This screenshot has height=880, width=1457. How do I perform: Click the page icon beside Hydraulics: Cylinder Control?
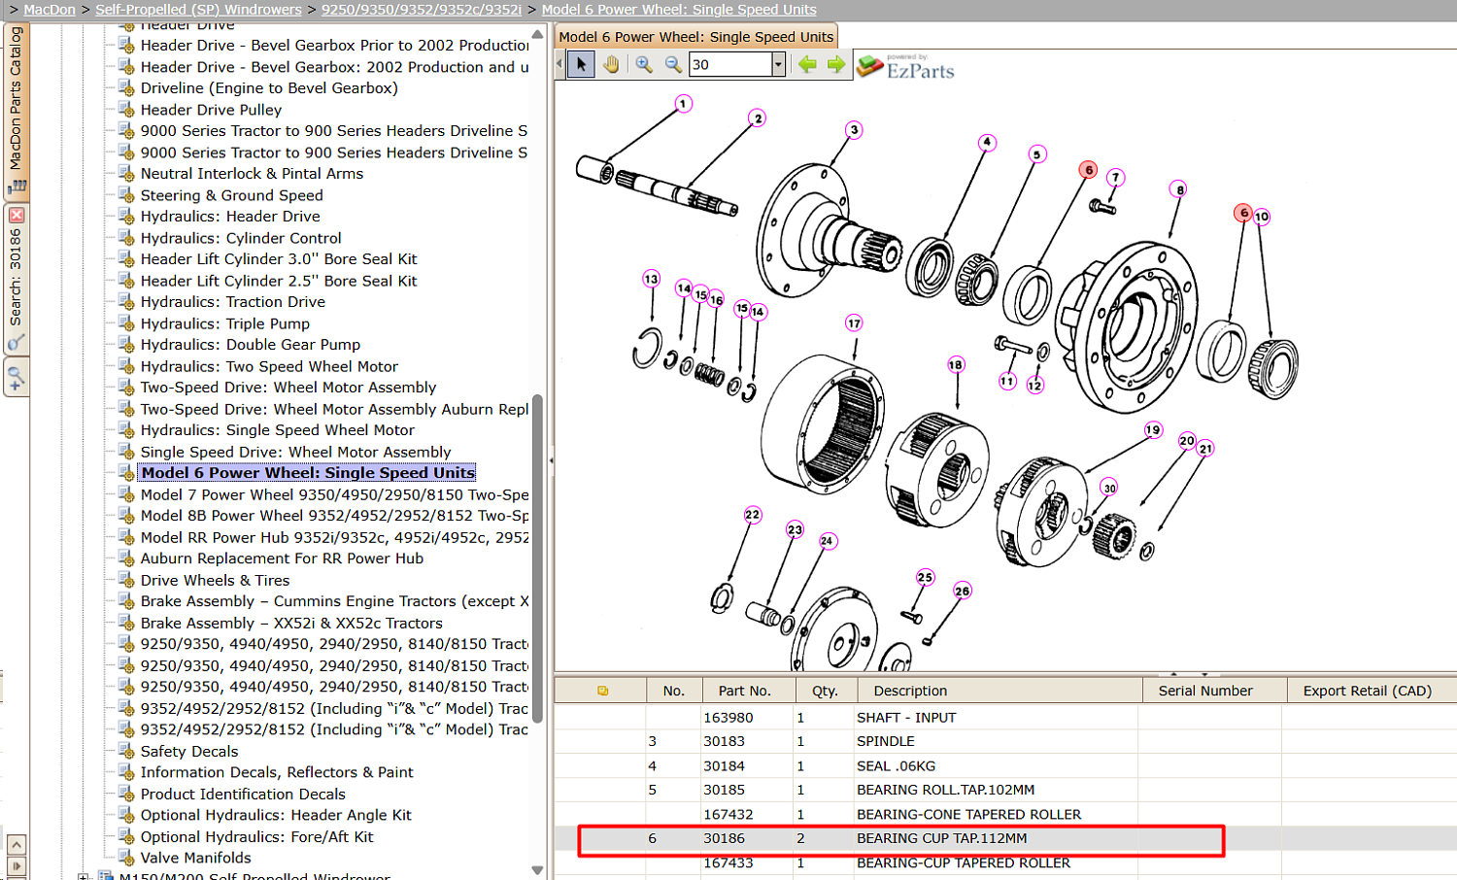click(x=126, y=238)
